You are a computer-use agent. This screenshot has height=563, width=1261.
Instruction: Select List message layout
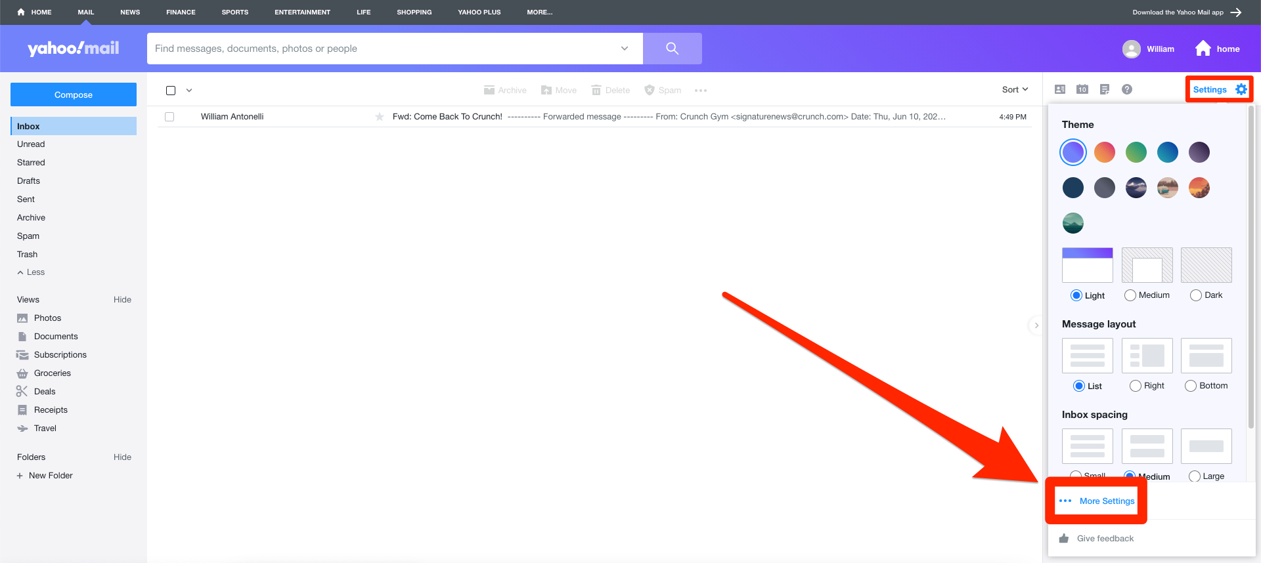(x=1078, y=386)
